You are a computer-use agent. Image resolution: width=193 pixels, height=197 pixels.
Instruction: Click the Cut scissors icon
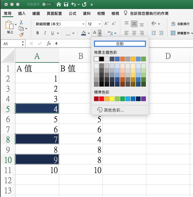point(21,22)
